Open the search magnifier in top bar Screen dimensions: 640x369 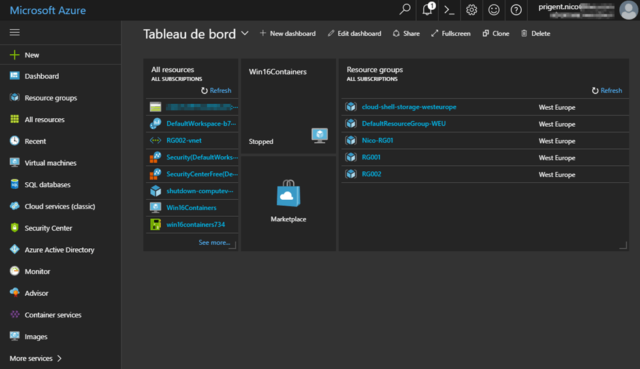pos(404,9)
